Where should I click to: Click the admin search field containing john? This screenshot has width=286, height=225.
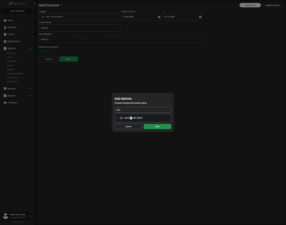pos(143,110)
